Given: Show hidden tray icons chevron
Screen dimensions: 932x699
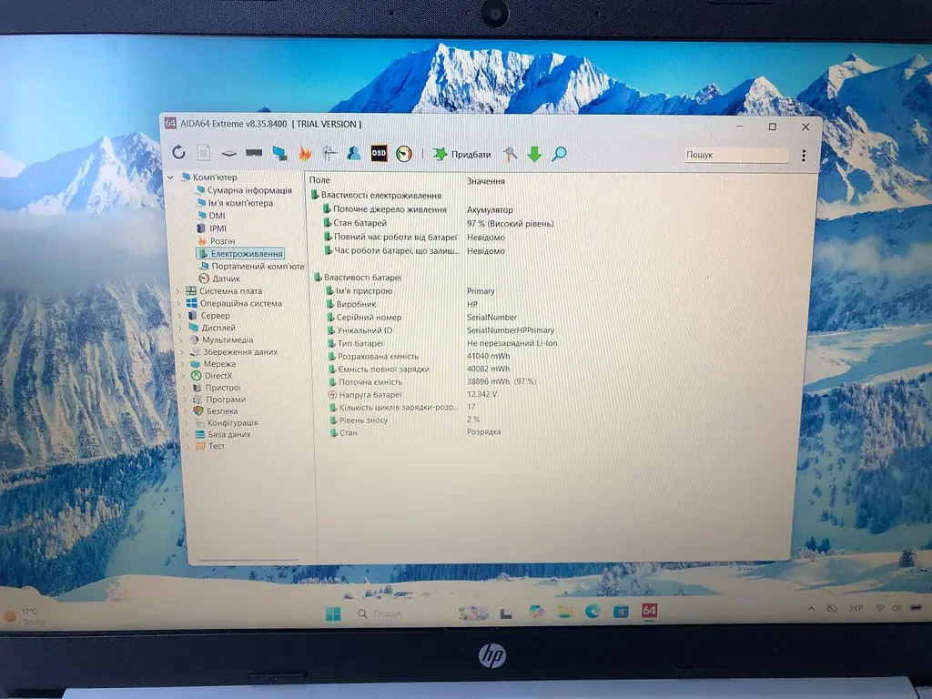Looking at the screenshot, I should coord(811,609).
